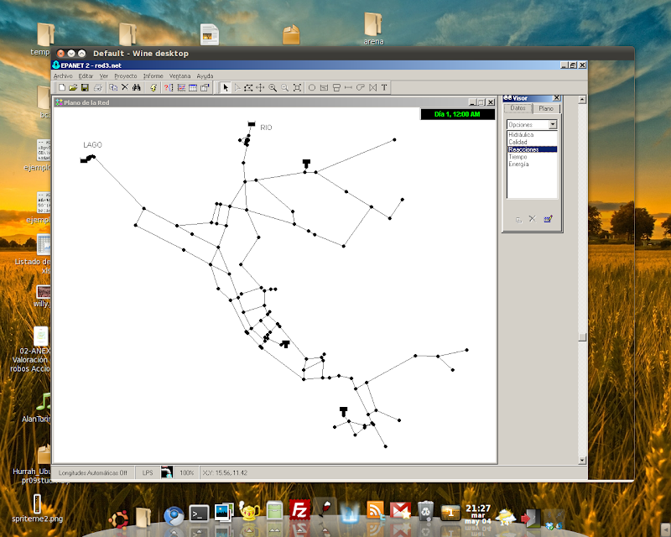This screenshot has width=671, height=537.
Task: Click the Delete X icon in main toolbar
Action: pyautogui.click(x=124, y=88)
